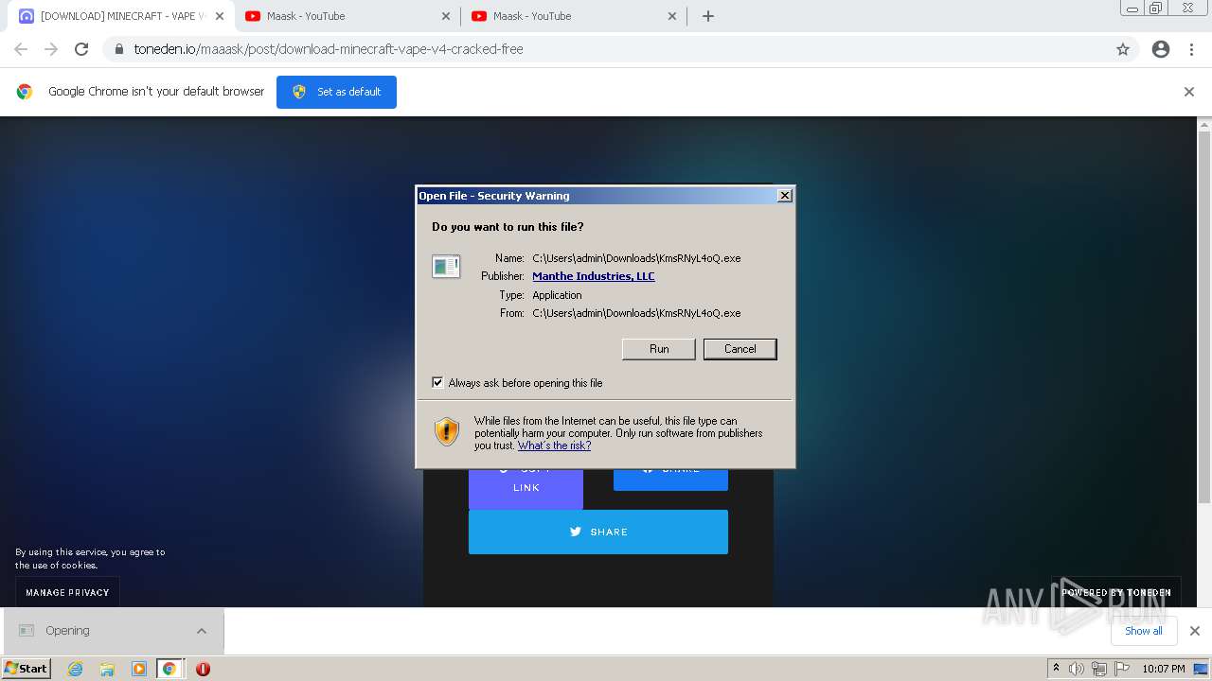
Task: Reload the current page
Action: pos(81,49)
